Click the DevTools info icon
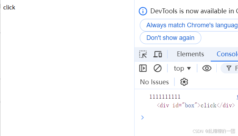Image resolution: width=238 pixels, height=136 pixels. (x=143, y=11)
